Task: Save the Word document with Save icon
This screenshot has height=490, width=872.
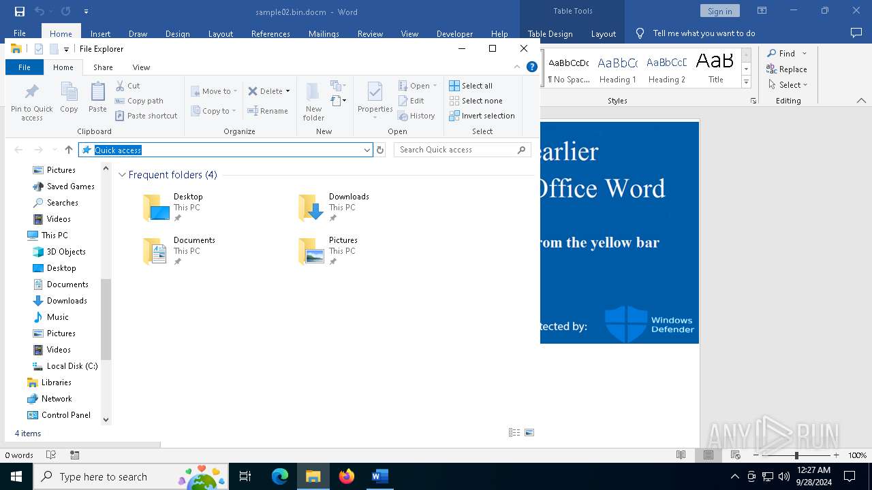Action: coord(20,12)
